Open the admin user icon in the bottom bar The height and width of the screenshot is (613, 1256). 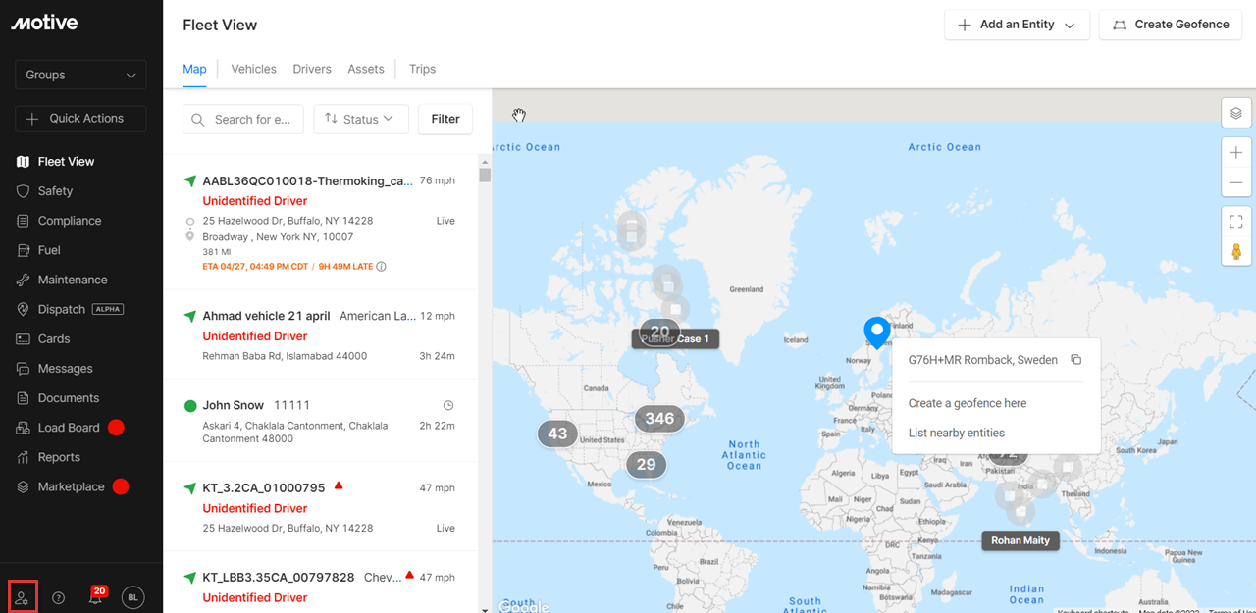pos(23,597)
